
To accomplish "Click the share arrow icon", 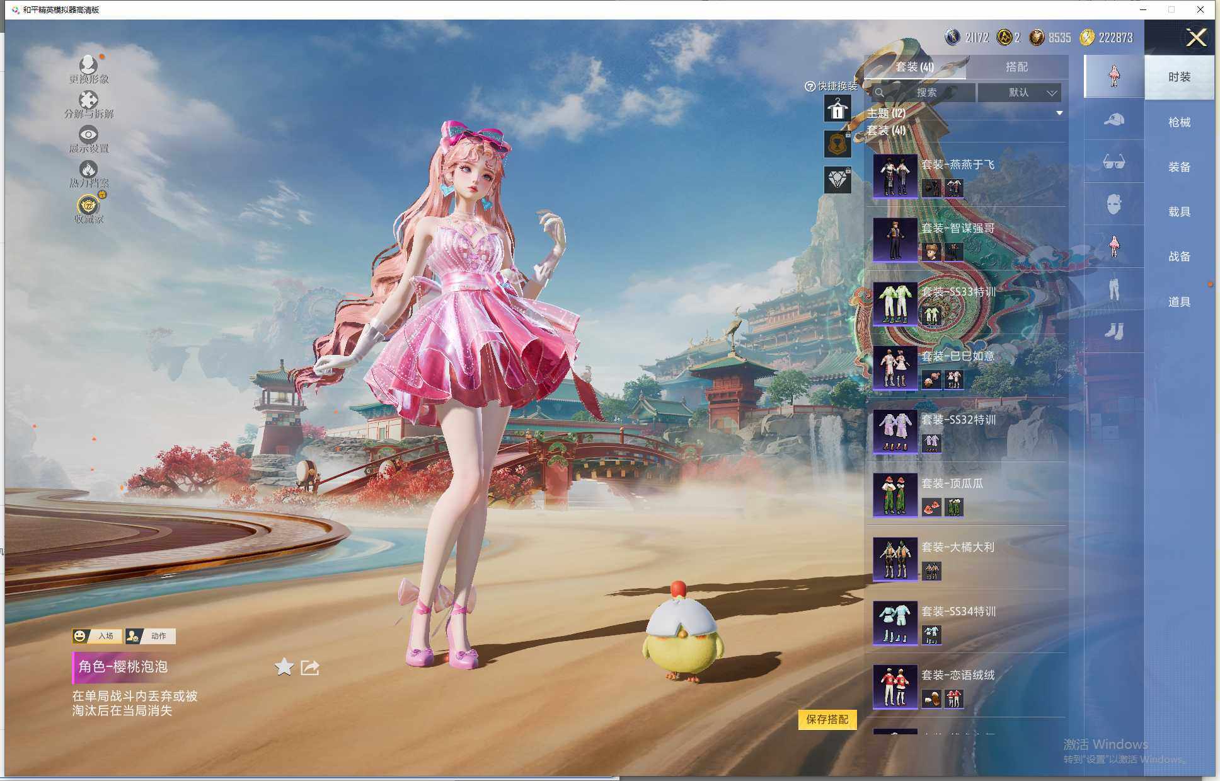I will [310, 667].
